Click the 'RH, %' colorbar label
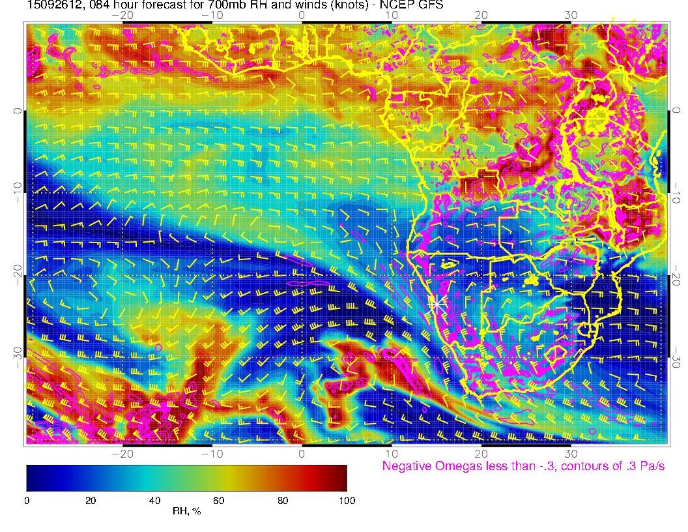Image resolution: width=688 pixels, height=532 pixels. point(186,511)
